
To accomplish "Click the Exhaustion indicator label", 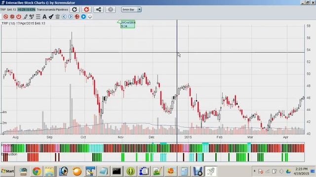I will point(9,154).
